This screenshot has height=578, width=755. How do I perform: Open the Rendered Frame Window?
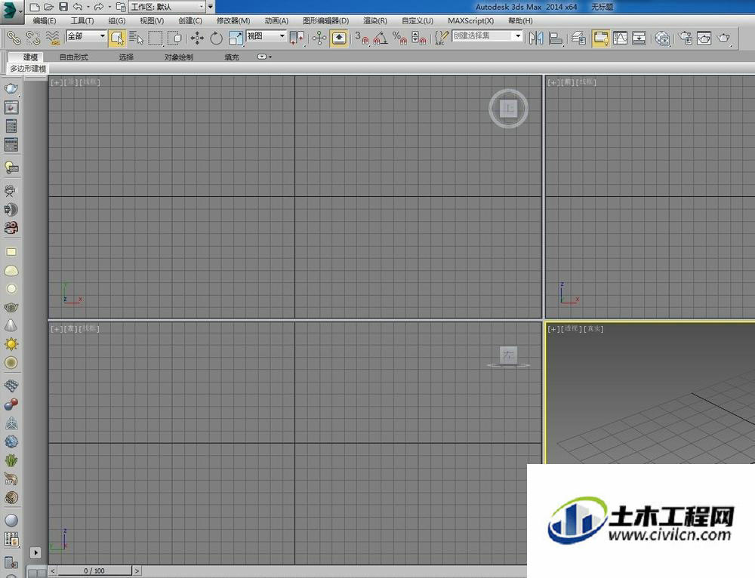click(704, 38)
